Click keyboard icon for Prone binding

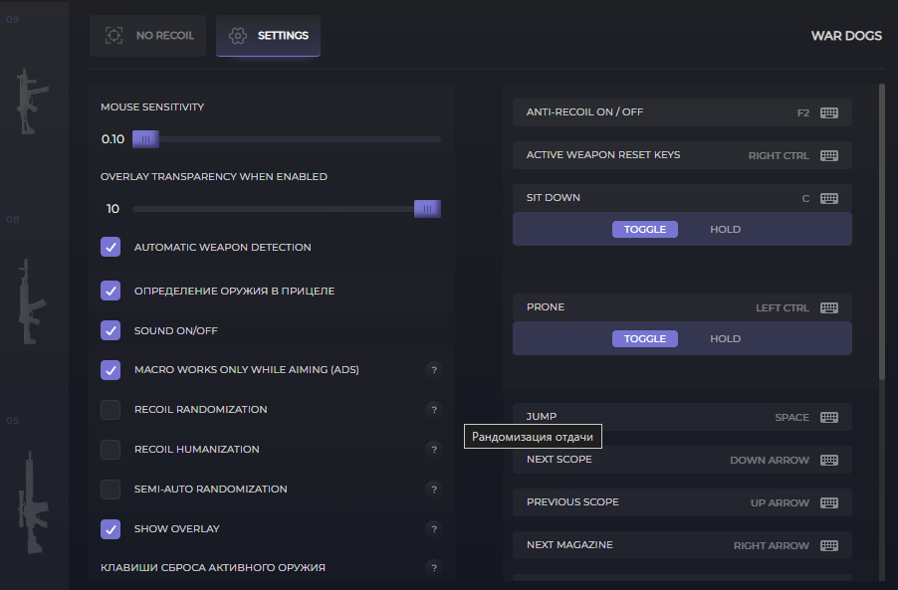tap(828, 307)
